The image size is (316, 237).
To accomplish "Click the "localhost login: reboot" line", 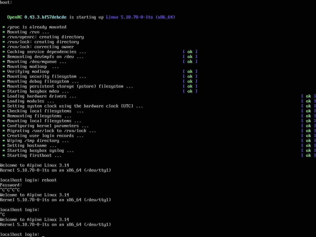I will (x=28, y=180).
